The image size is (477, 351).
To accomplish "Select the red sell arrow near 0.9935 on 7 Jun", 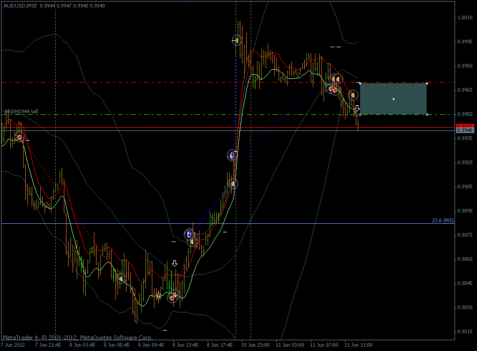I will [x=20, y=137].
